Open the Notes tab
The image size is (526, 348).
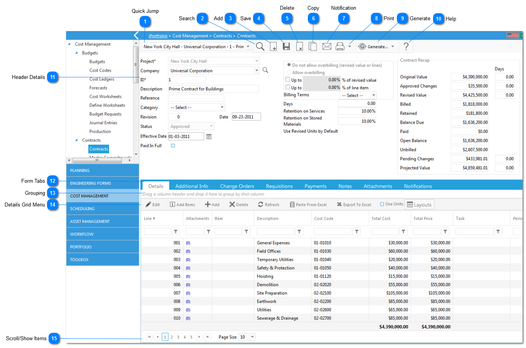coord(345,186)
